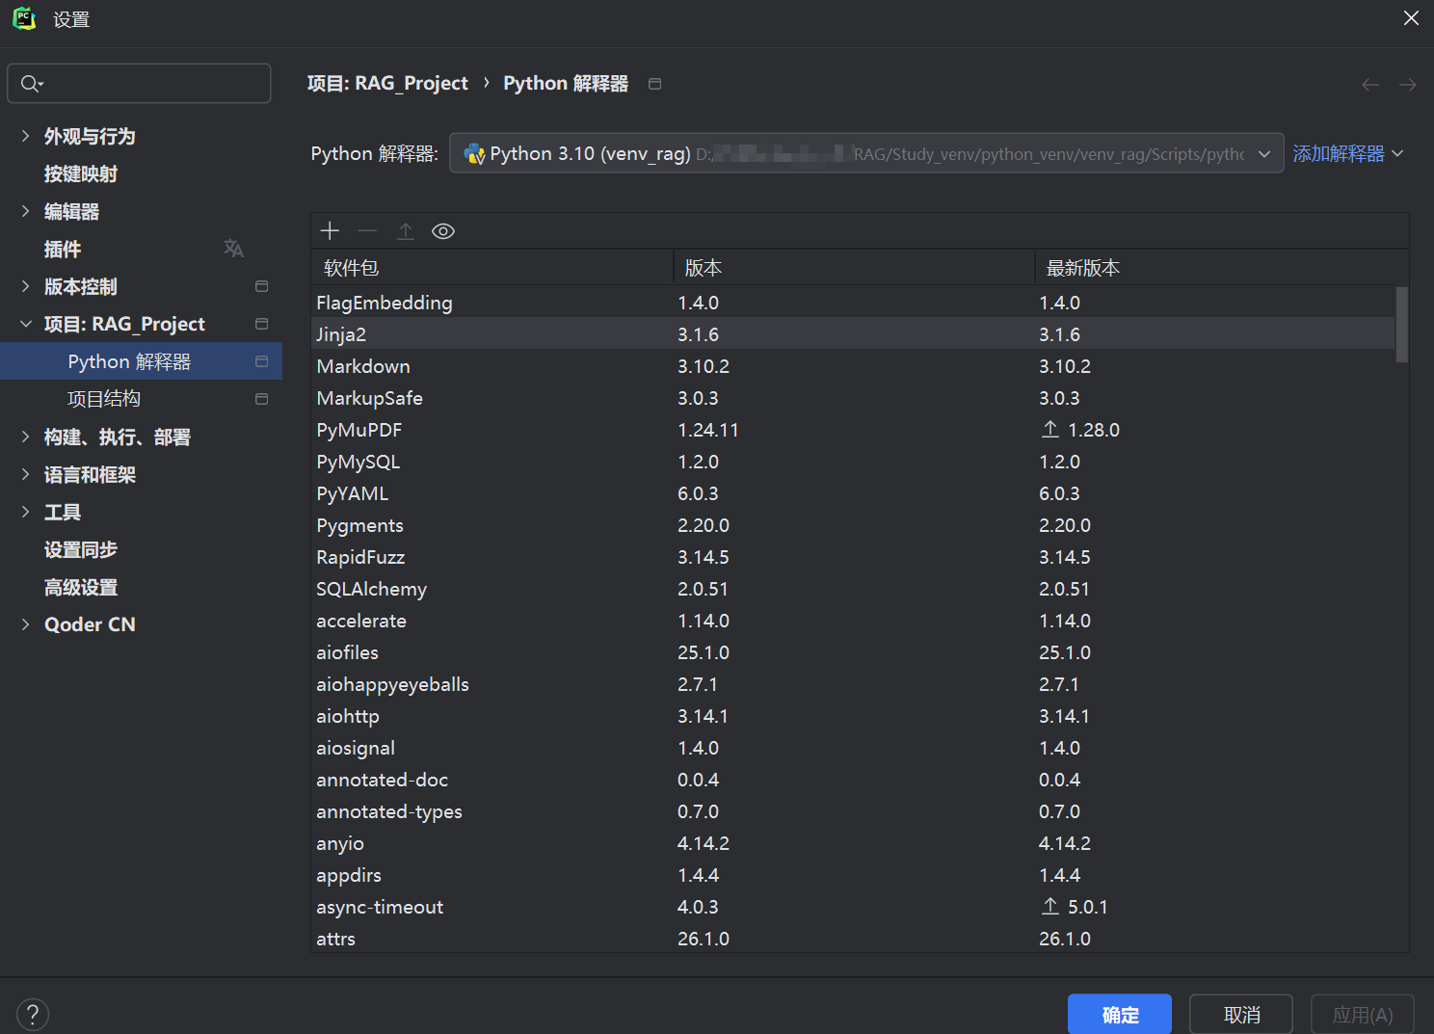This screenshot has width=1434, height=1034.
Task: Select the PyYAML package row
Action: (853, 493)
